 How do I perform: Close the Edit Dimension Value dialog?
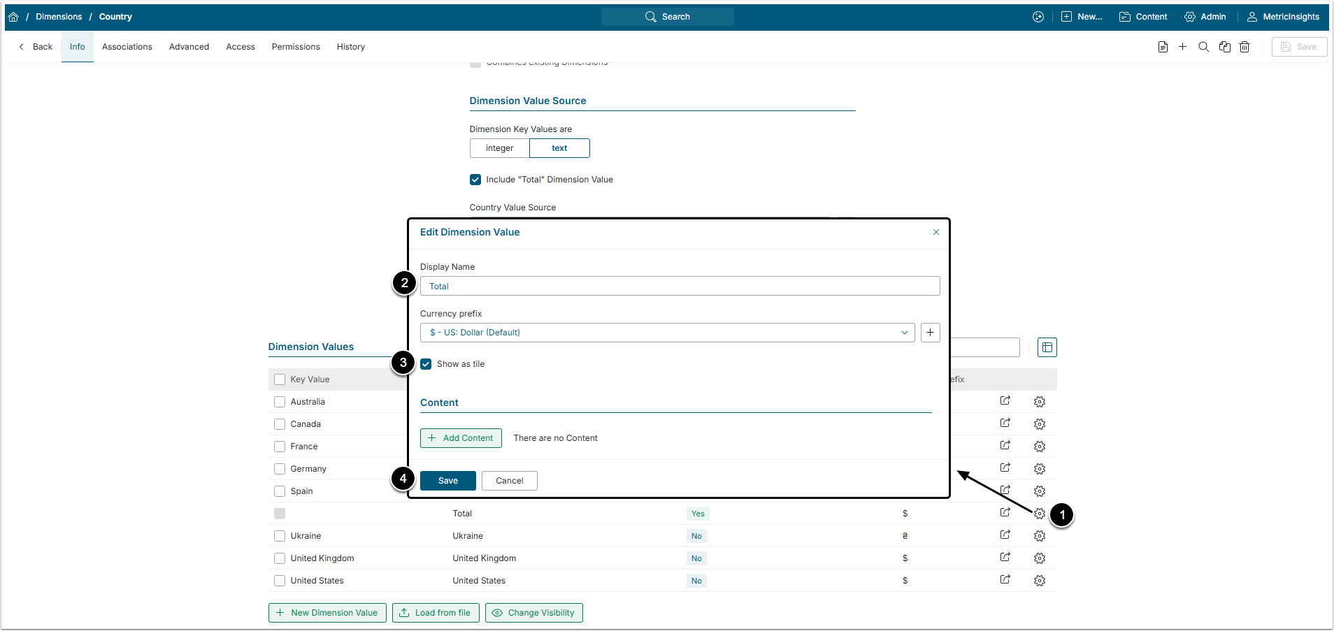click(x=935, y=232)
